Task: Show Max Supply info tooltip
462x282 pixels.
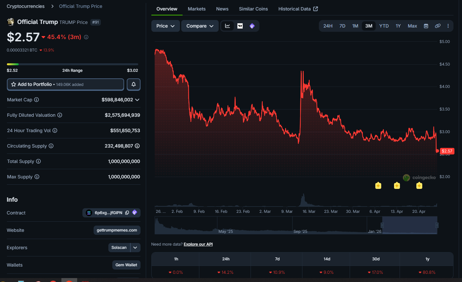Action: tap(37, 177)
